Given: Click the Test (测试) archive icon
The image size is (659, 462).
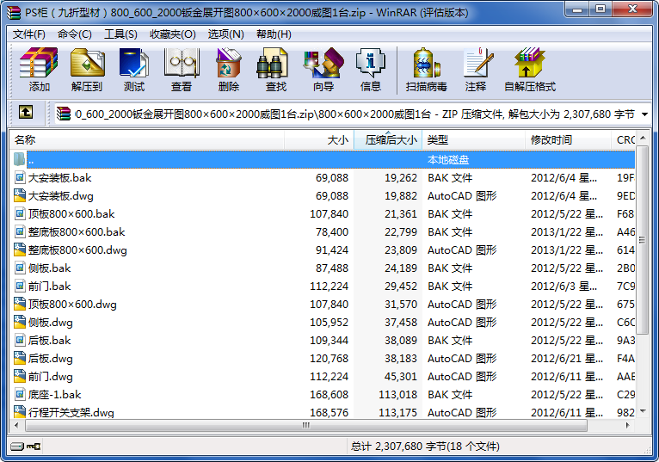Looking at the screenshot, I should point(134,63).
